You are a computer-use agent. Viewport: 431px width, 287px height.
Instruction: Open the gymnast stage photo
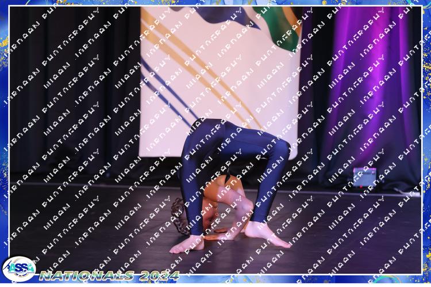(x=215, y=140)
